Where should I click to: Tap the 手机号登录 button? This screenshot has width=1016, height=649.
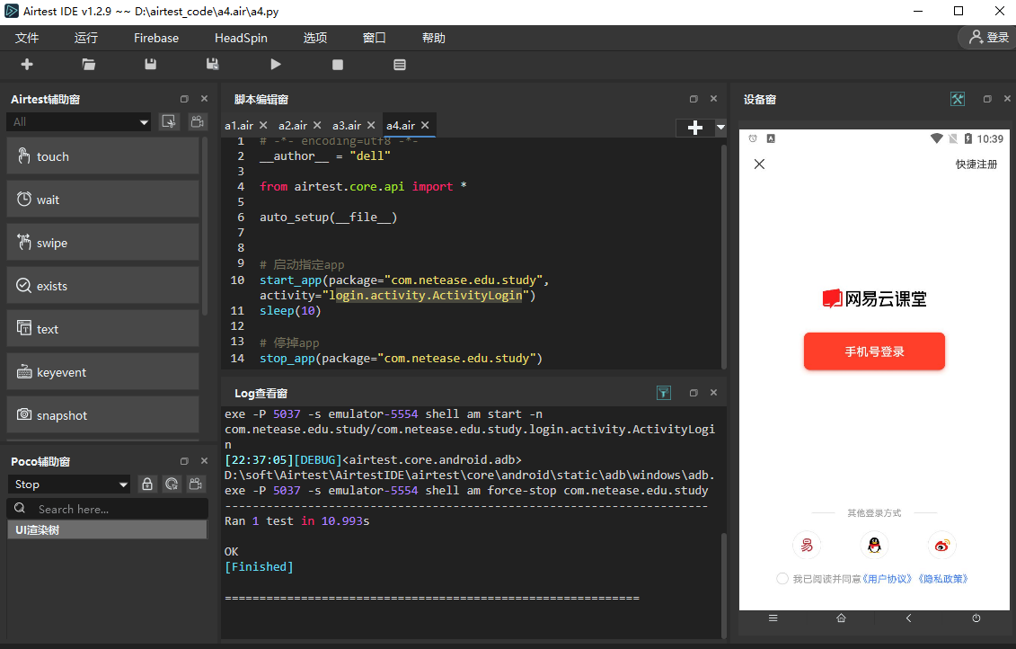pos(874,351)
